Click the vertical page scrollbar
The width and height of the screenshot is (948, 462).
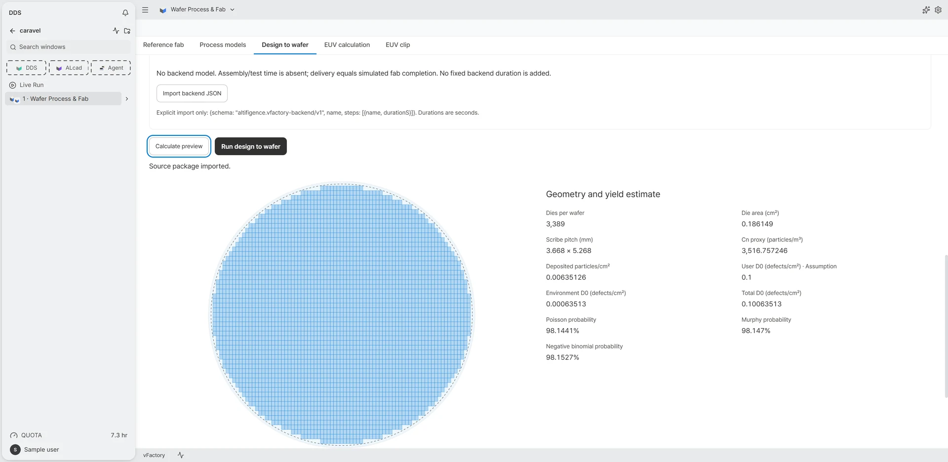point(946,326)
